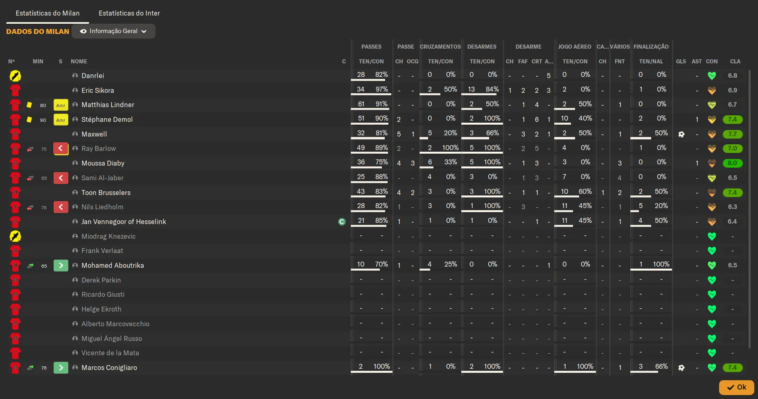Click the player list vertical scrollbar
758x399 pixels.
[x=749, y=208]
